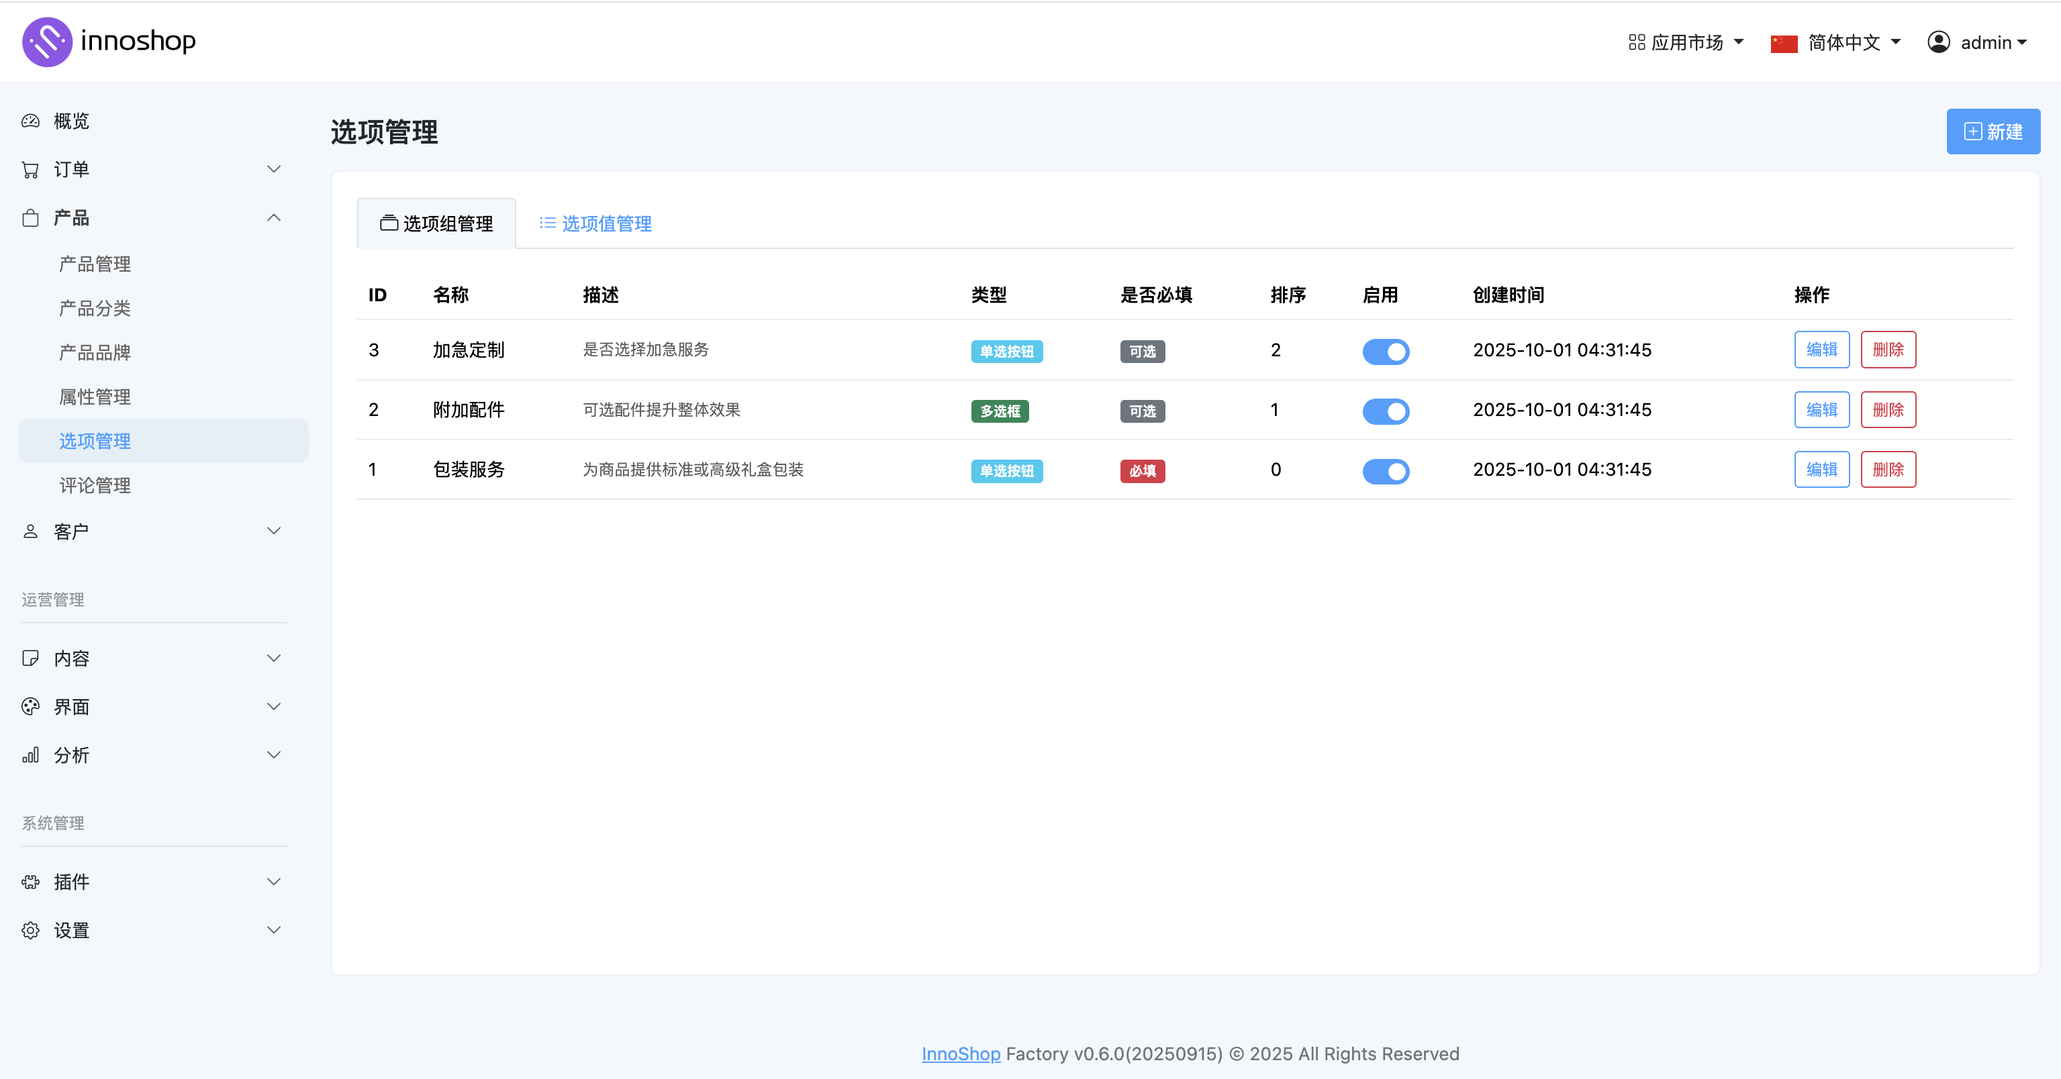Switch to the 选项值管理 tab
The image size is (2061, 1079).
594,223
